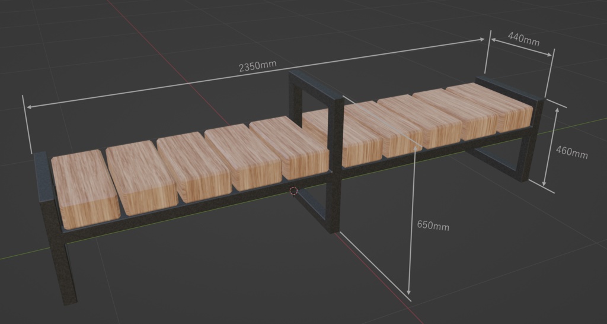Click the 460mm seat height label

point(572,152)
